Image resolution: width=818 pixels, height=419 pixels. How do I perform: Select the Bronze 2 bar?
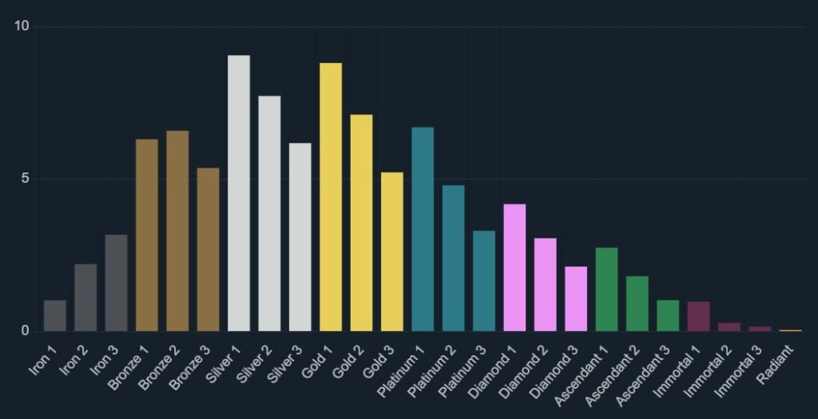(177, 231)
